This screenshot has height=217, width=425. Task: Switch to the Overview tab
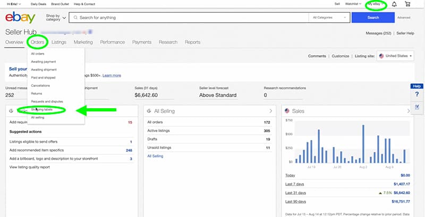click(x=14, y=42)
